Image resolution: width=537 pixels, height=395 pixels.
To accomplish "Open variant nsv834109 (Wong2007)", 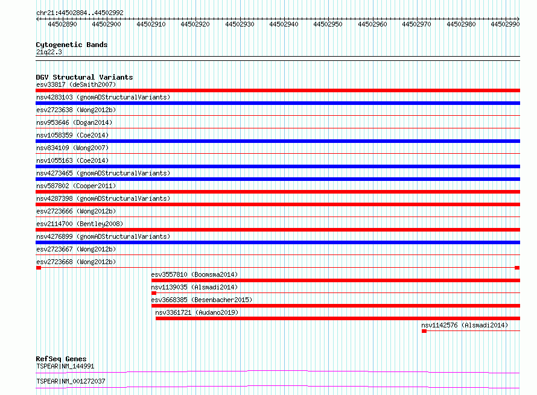I will pyautogui.click(x=72, y=148).
